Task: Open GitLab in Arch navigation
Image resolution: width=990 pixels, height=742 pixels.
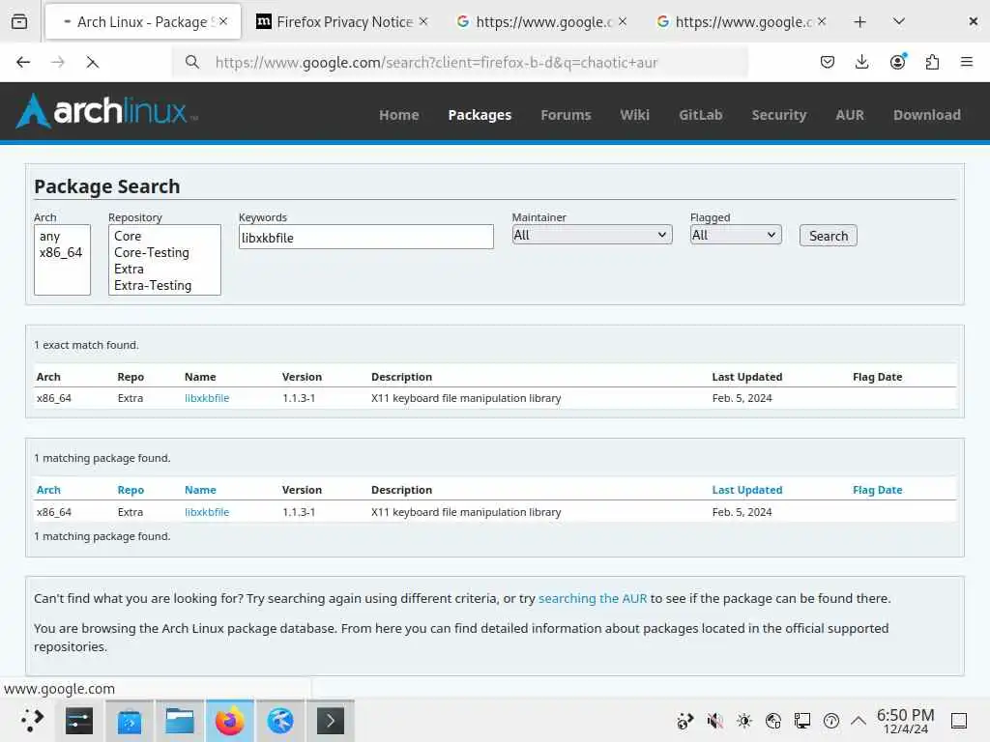Action: click(x=700, y=115)
